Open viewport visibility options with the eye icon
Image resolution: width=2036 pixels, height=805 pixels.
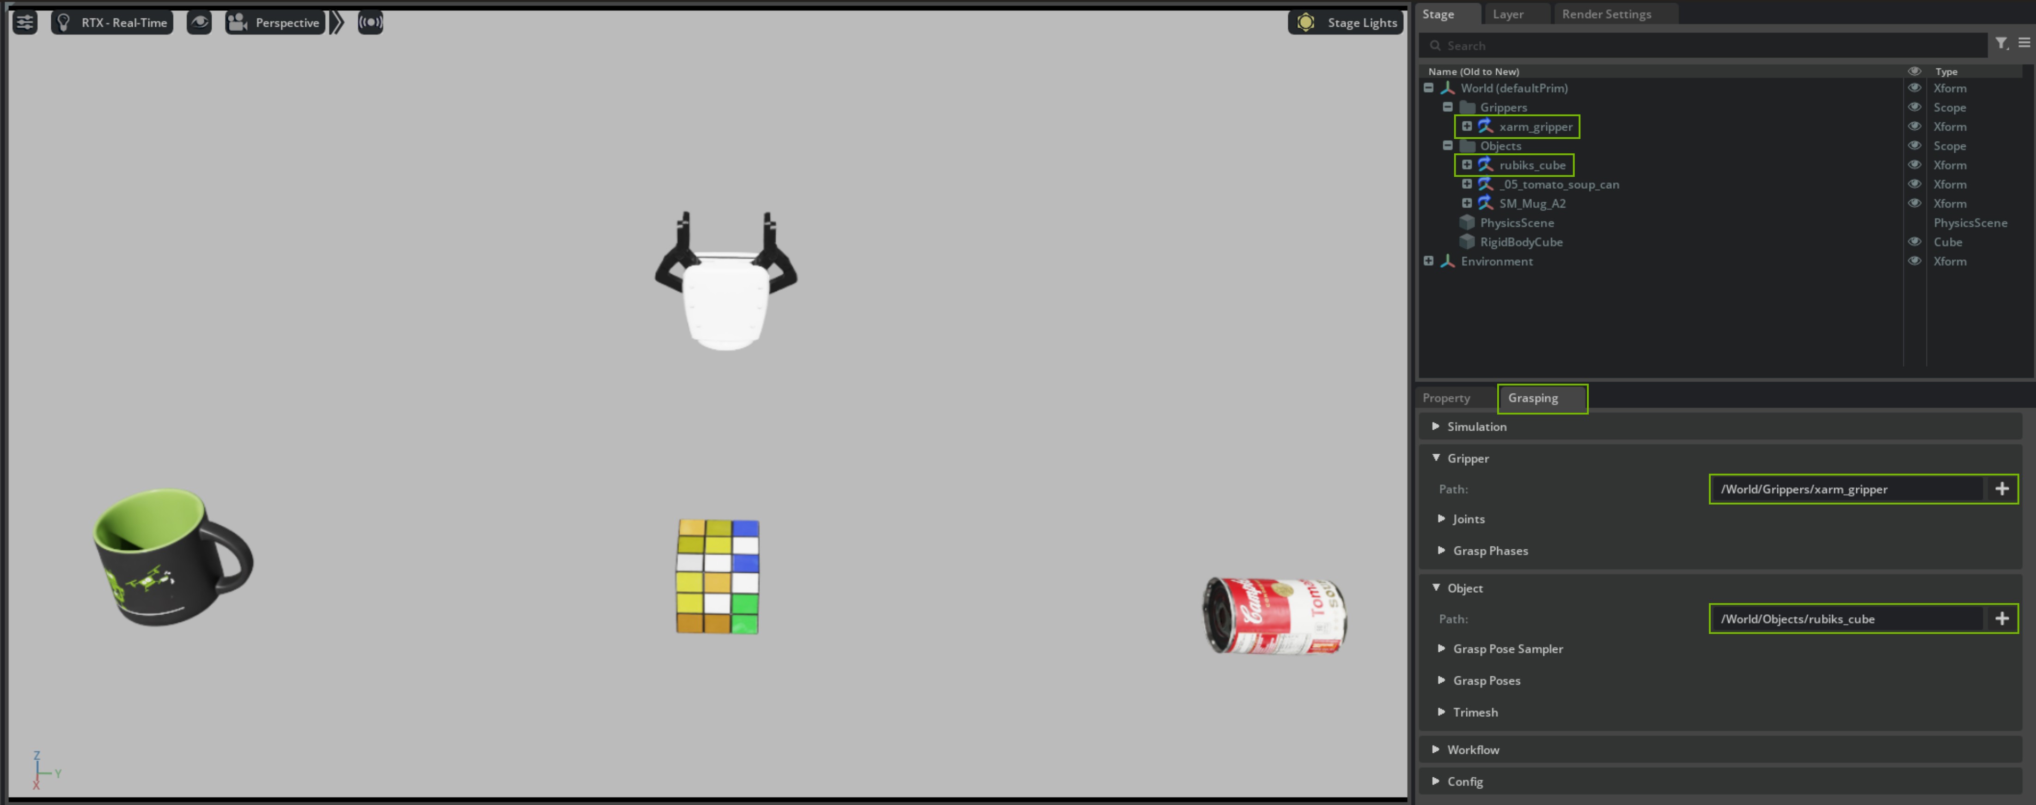click(198, 22)
